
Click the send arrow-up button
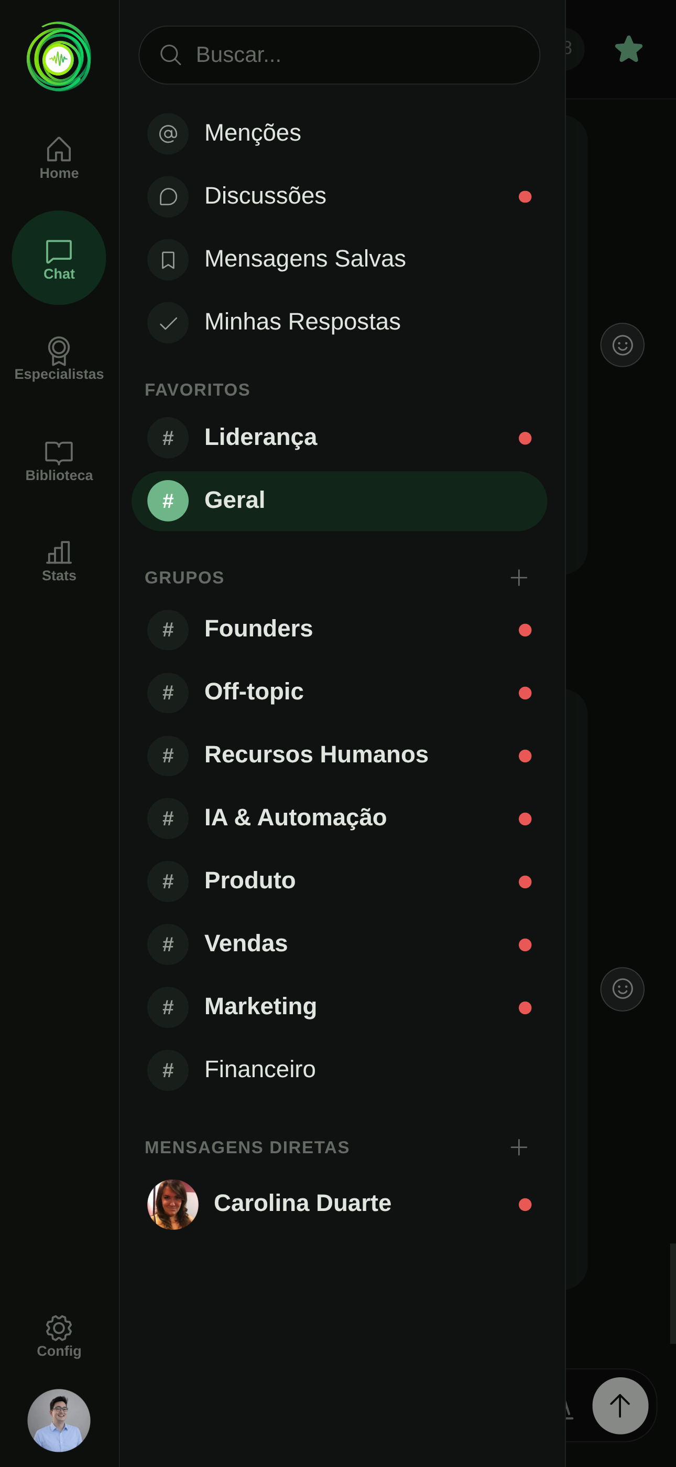619,1405
